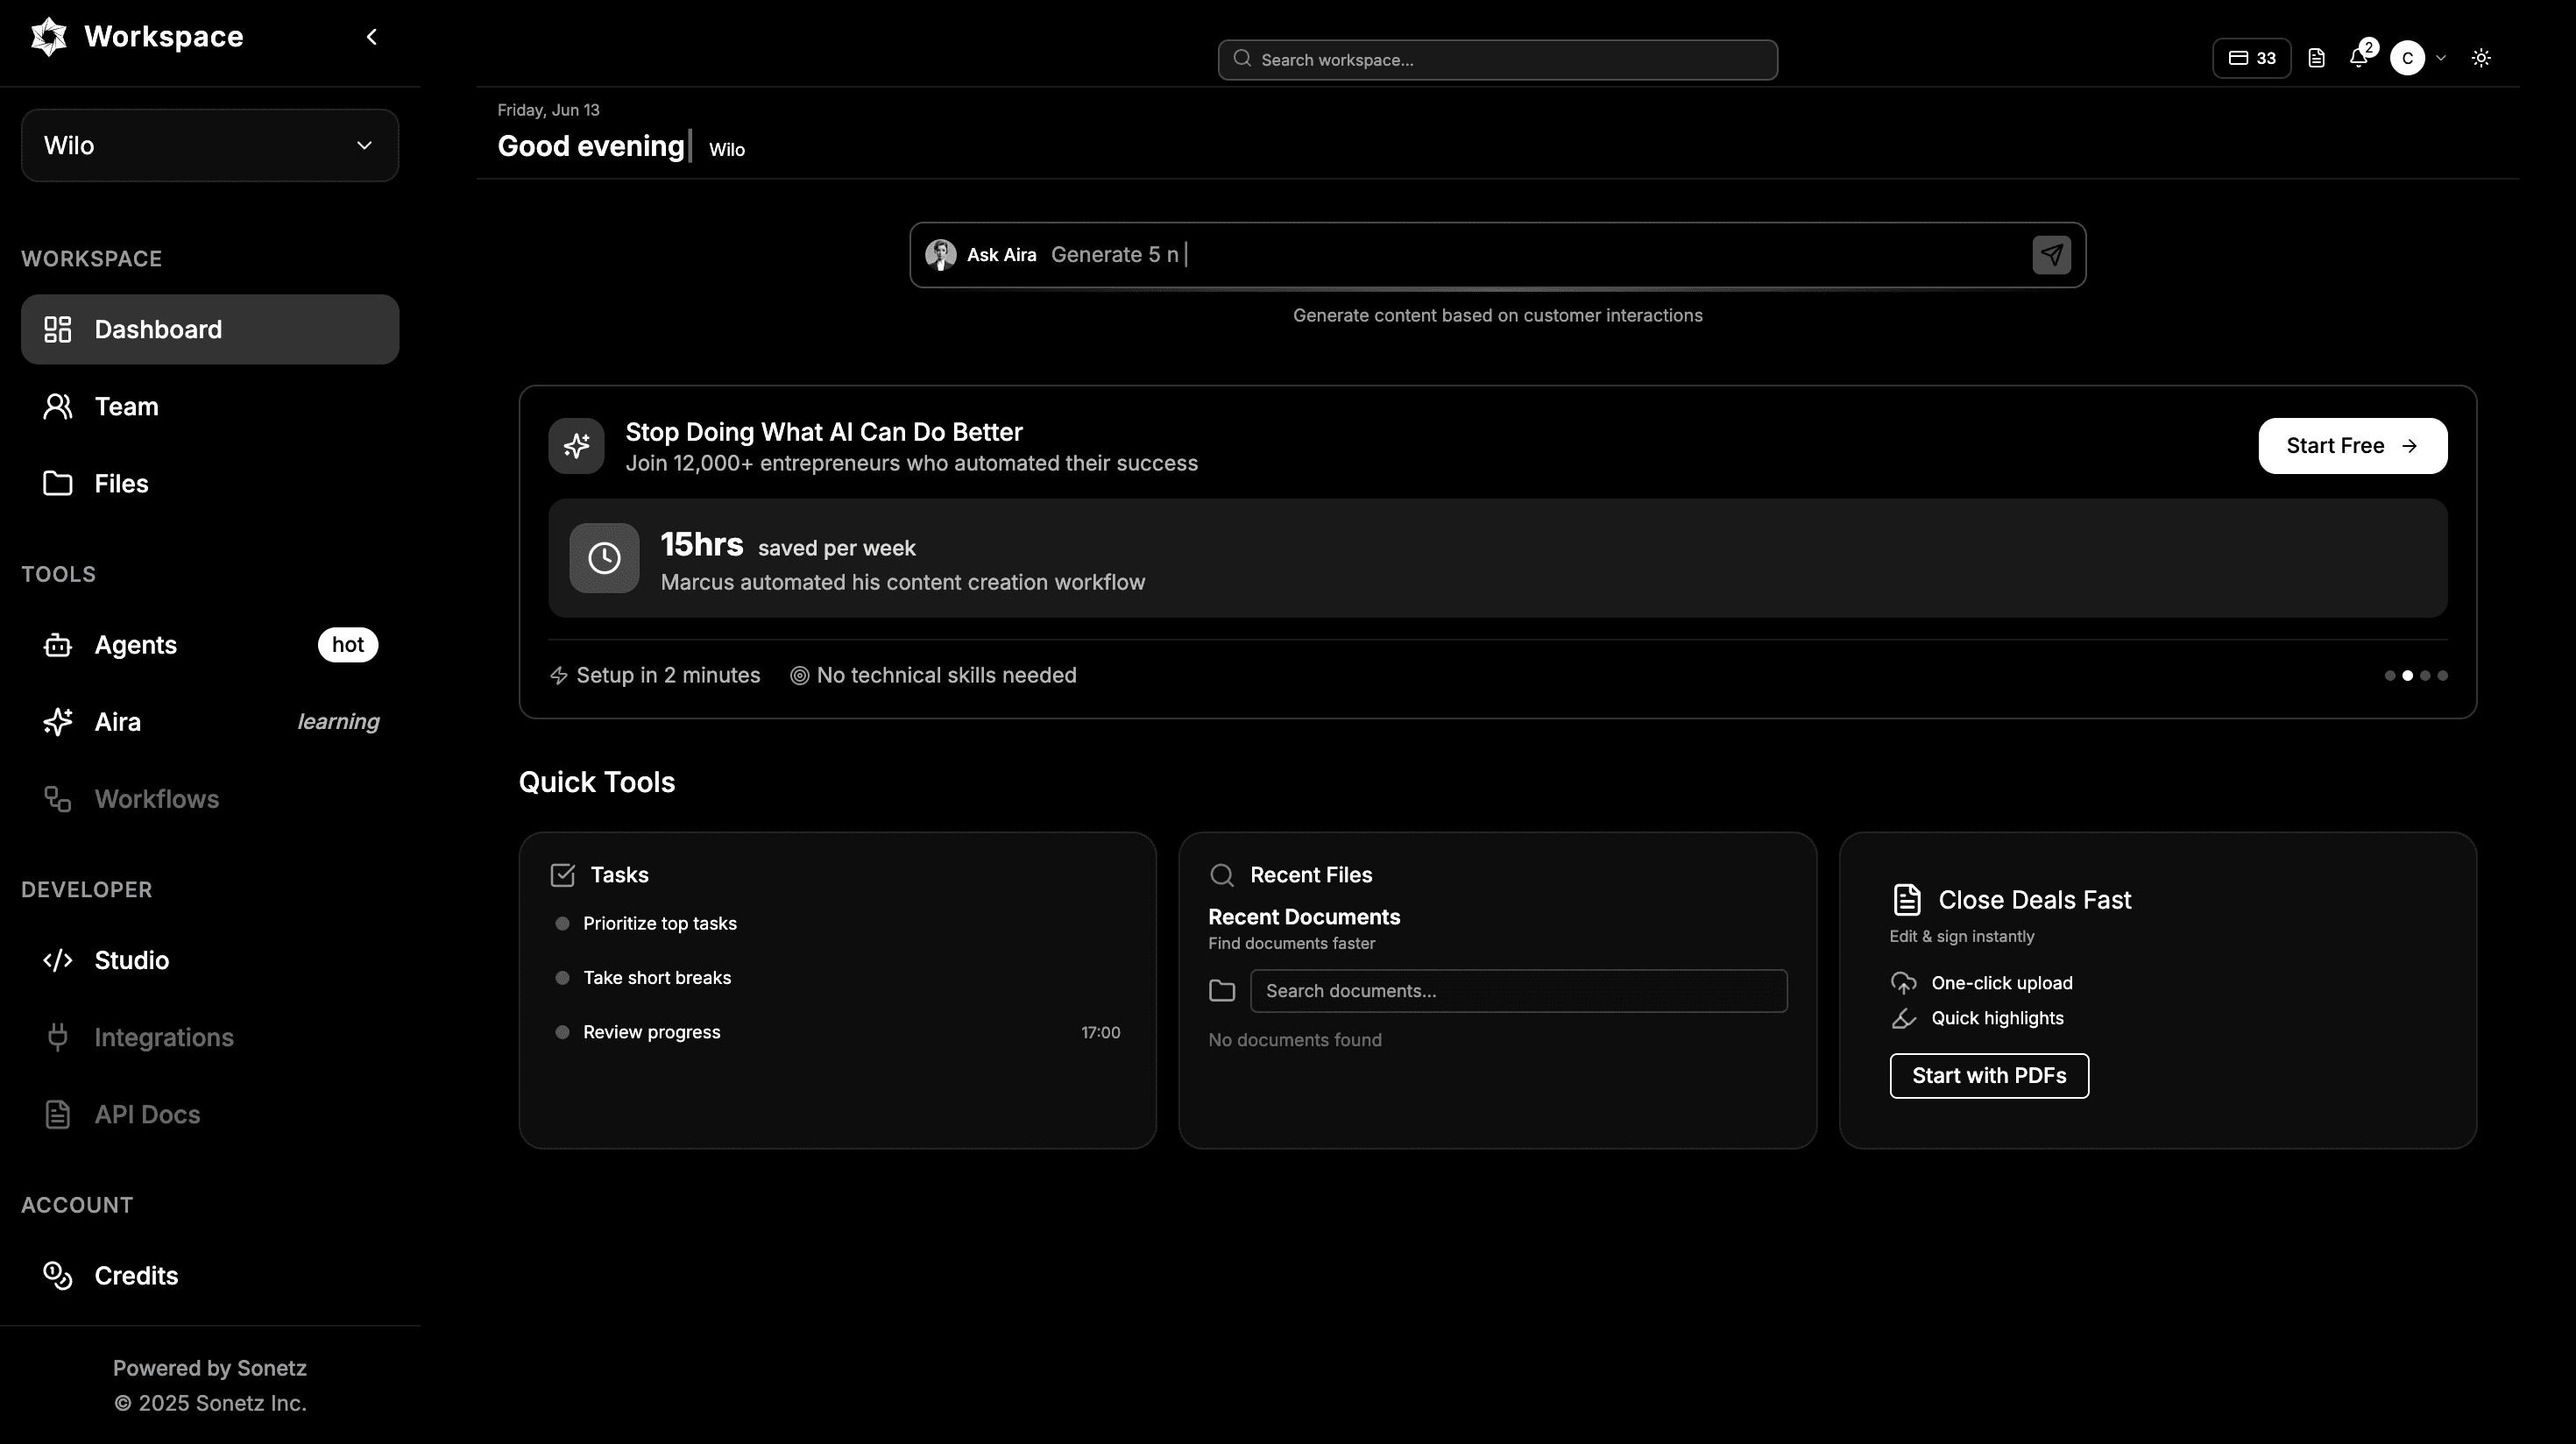Select the third carousel dot on banner
2576x1444 pixels.
coord(2425,676)
